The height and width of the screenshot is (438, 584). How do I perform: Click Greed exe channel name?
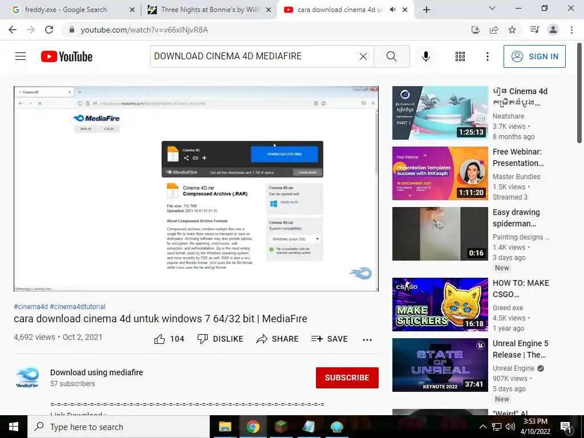(x=508, y=307)
